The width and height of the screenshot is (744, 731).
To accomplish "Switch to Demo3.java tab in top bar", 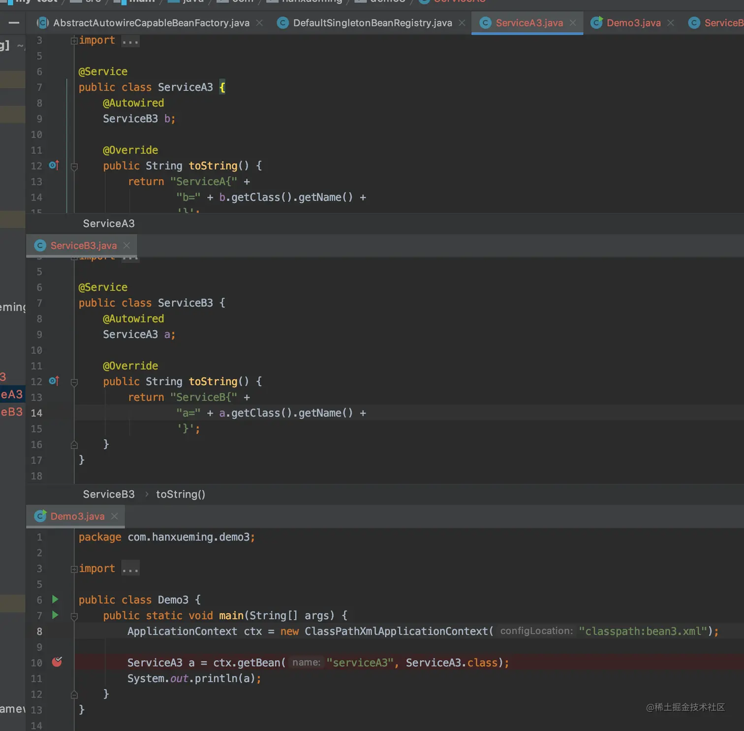I will 633,23.
